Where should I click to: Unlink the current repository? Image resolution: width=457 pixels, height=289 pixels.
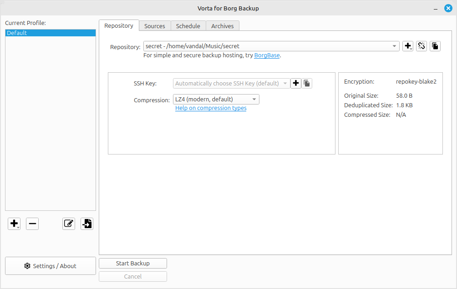(421, 46)
